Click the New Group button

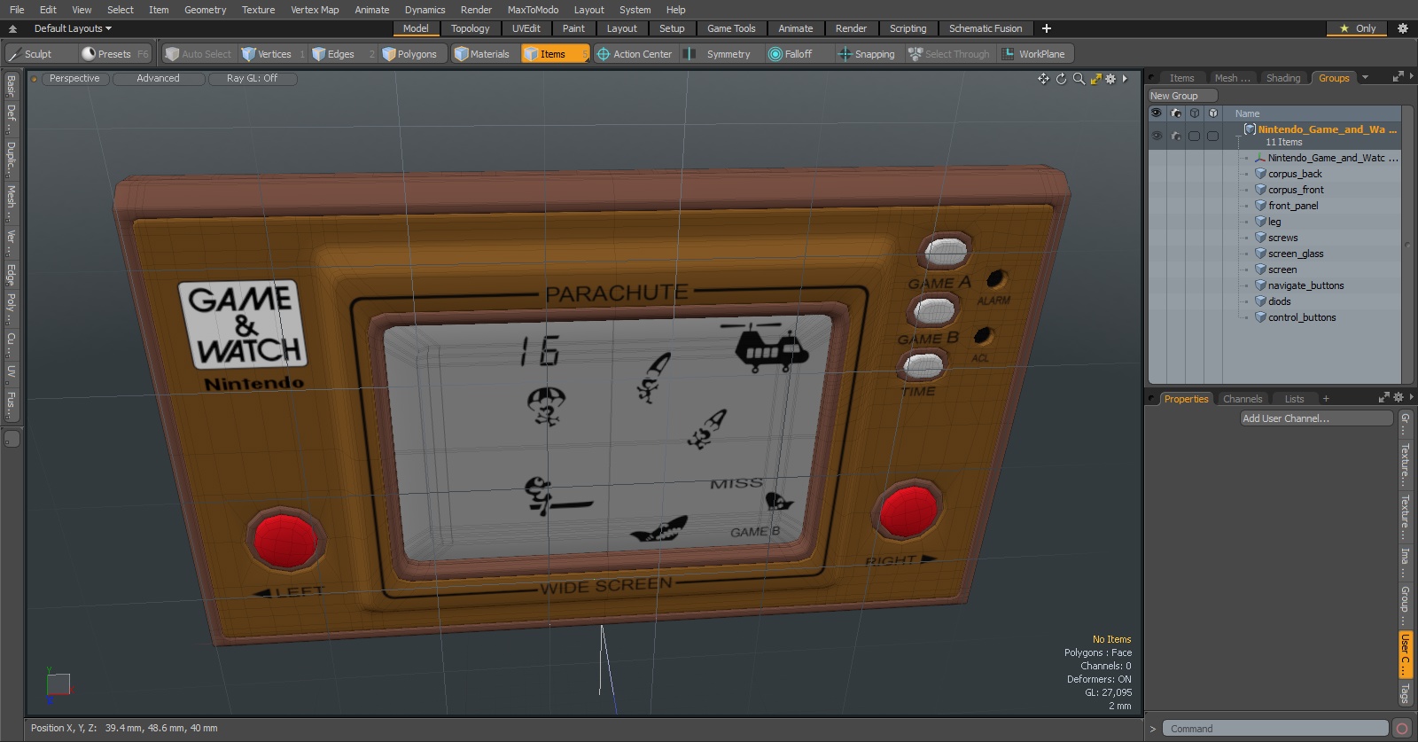point(1182,96)
